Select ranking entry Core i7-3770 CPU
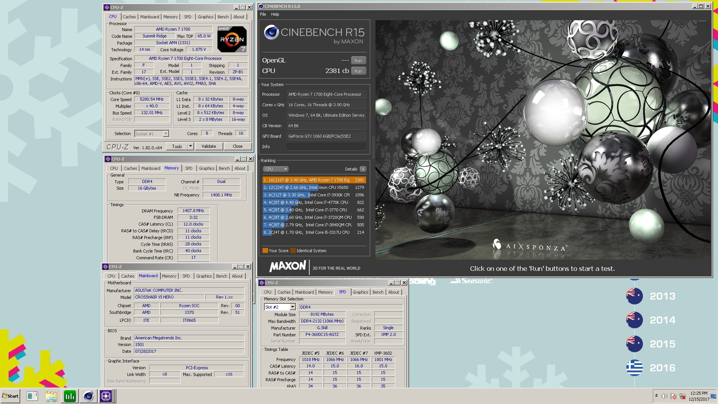The image size is (718, 404). point(314,210)
